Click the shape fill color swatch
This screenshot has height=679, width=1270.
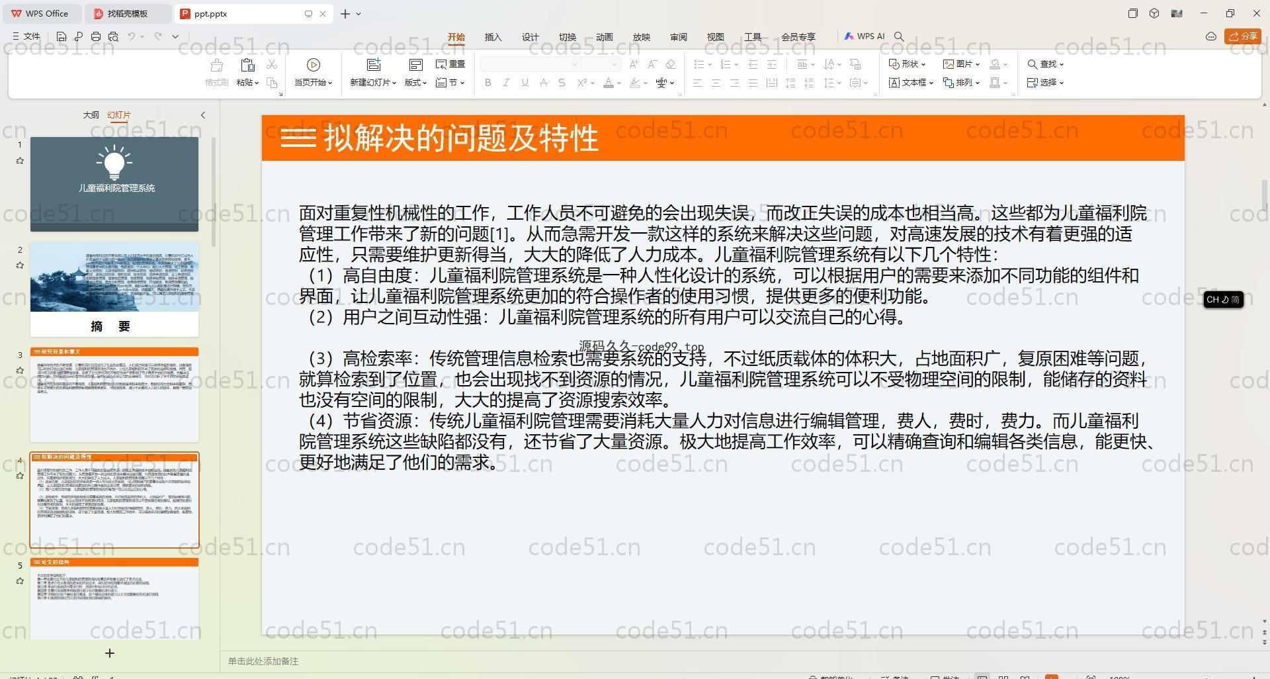[x=995, y=64]
